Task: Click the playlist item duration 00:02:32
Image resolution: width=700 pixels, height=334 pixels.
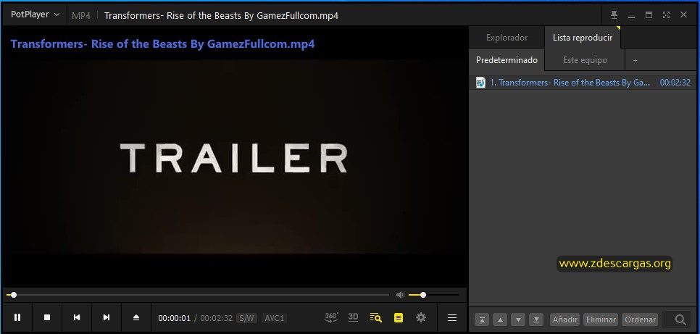Action: [x=675, y=83]
